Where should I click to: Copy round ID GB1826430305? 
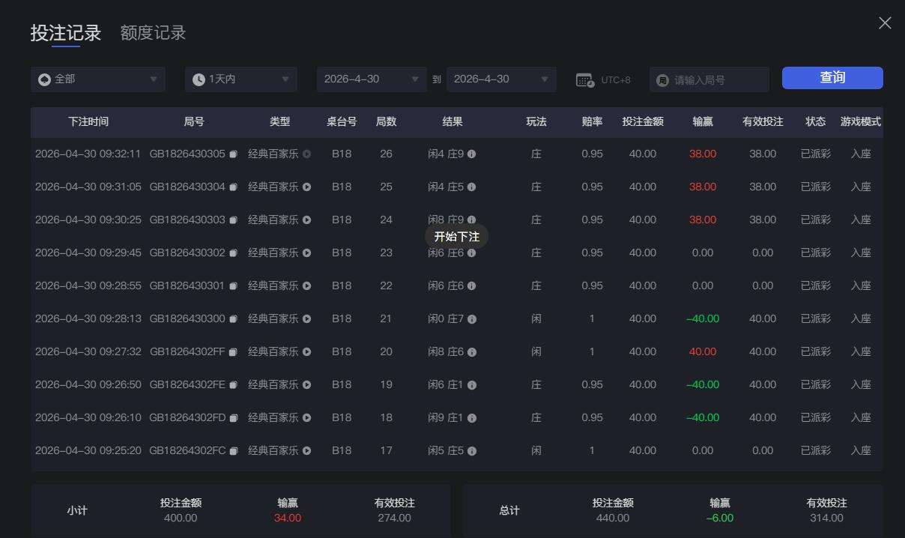tap(233, 154)
